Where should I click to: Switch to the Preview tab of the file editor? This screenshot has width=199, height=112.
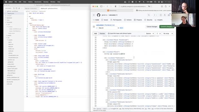(x=102, y=34)
